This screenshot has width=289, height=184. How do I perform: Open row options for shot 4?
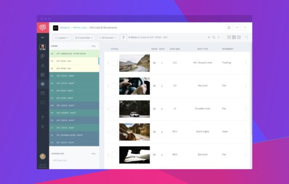tap(246, 132)
